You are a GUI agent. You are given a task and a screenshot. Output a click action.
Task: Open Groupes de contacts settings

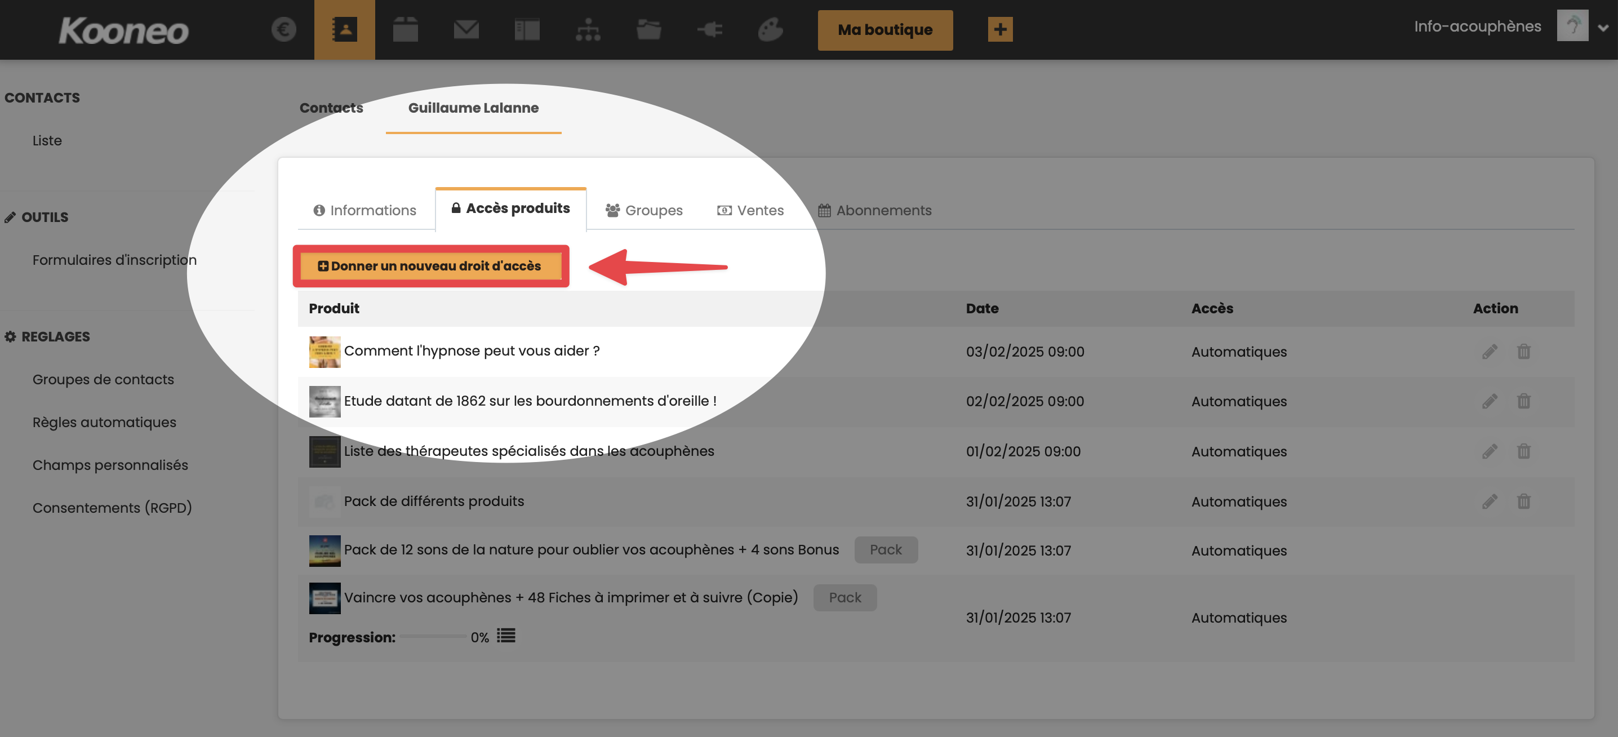[x=103, y=380]
